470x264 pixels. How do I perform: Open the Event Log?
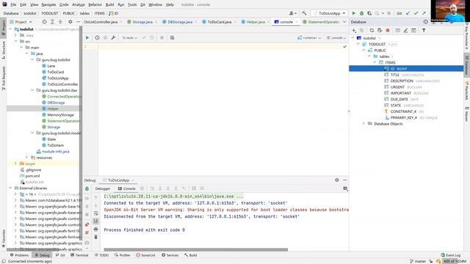coord(450,255)
